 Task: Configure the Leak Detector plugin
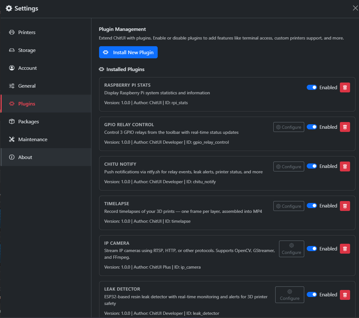coord(289,294)
